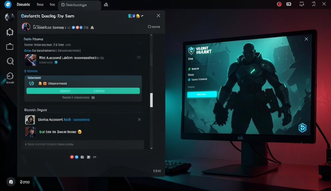Close the game window on the monitor
Image resolution: width=331 pixels, height=191 pixels.
tap(306, 39)
